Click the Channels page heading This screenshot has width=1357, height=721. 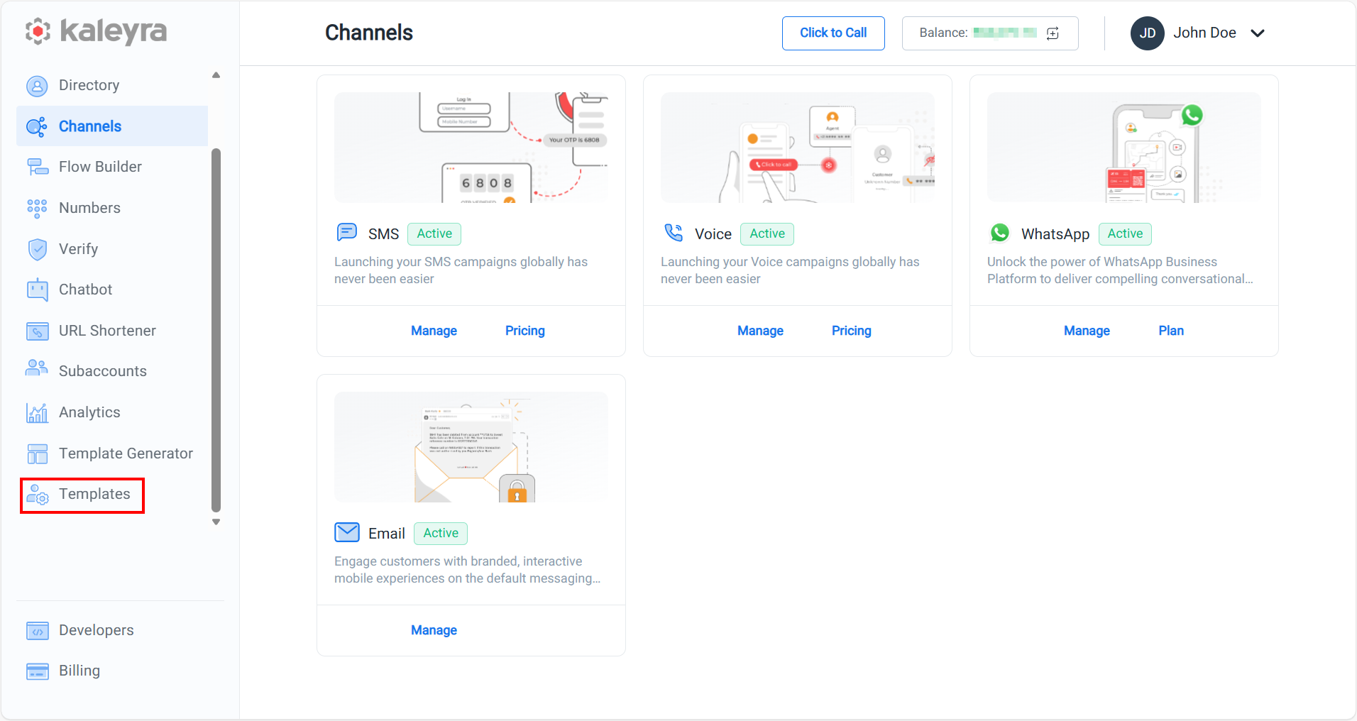369,33
